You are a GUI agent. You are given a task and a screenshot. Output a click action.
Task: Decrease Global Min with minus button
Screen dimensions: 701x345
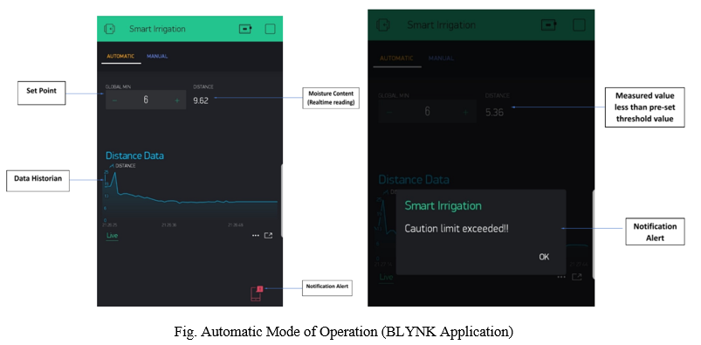115,100
